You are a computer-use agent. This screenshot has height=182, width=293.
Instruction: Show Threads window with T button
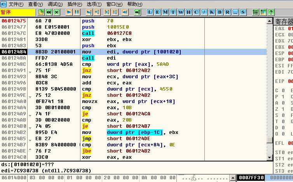coord(173,12)
